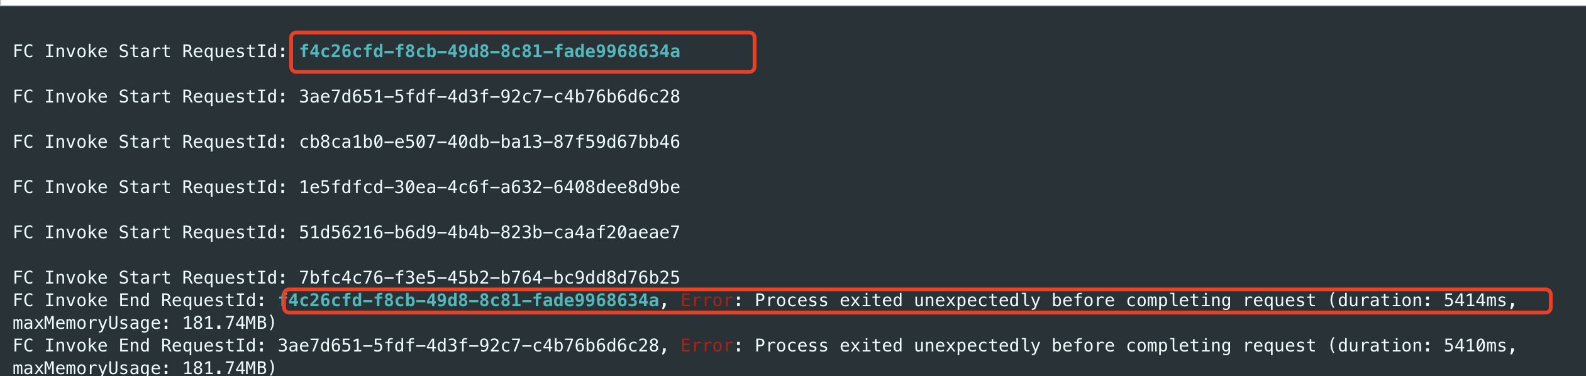Click 'FC Invoke Start RequestId:' label on sixth line

(x=150, y=278)
